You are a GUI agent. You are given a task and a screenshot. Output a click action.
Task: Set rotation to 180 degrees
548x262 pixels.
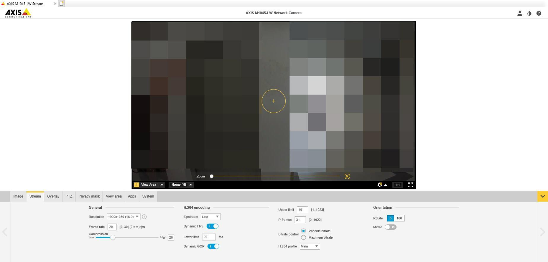tap(399, 218)
